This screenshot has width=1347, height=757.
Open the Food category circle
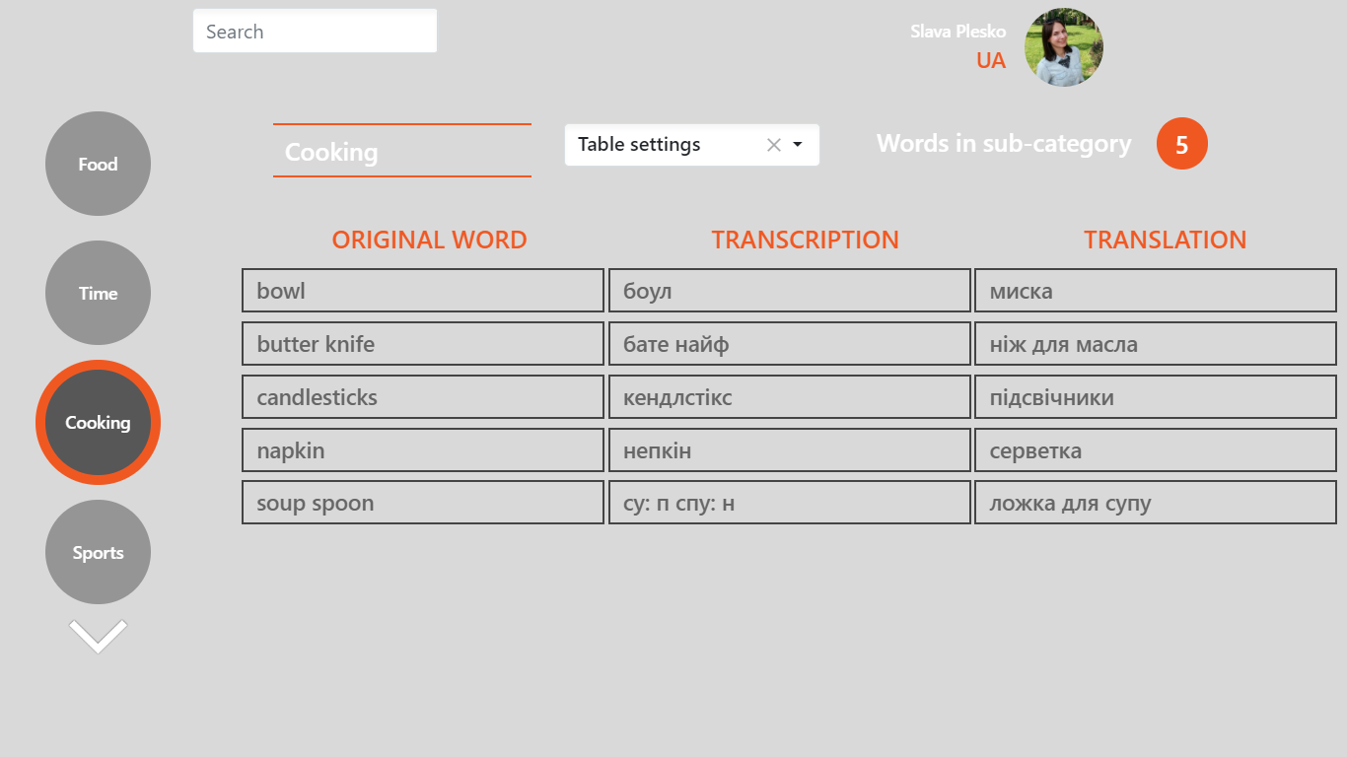point(98,164)
